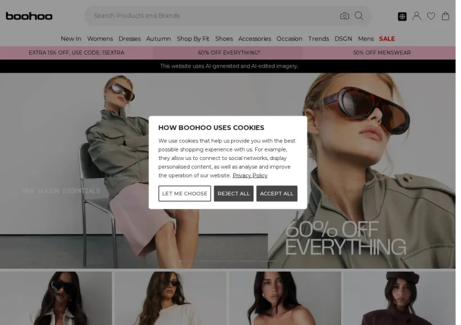
Task: View wishlist heart icon
Action: [x=431, y=16]
